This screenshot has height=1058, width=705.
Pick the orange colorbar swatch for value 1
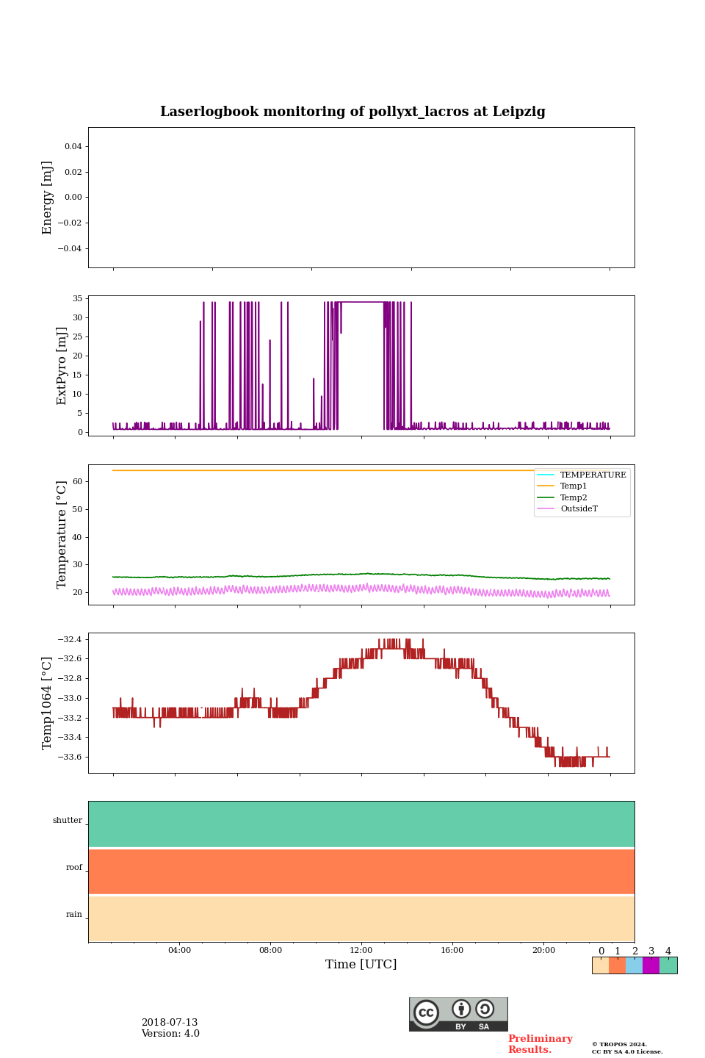pyautogui.click(x=617, y=965)
